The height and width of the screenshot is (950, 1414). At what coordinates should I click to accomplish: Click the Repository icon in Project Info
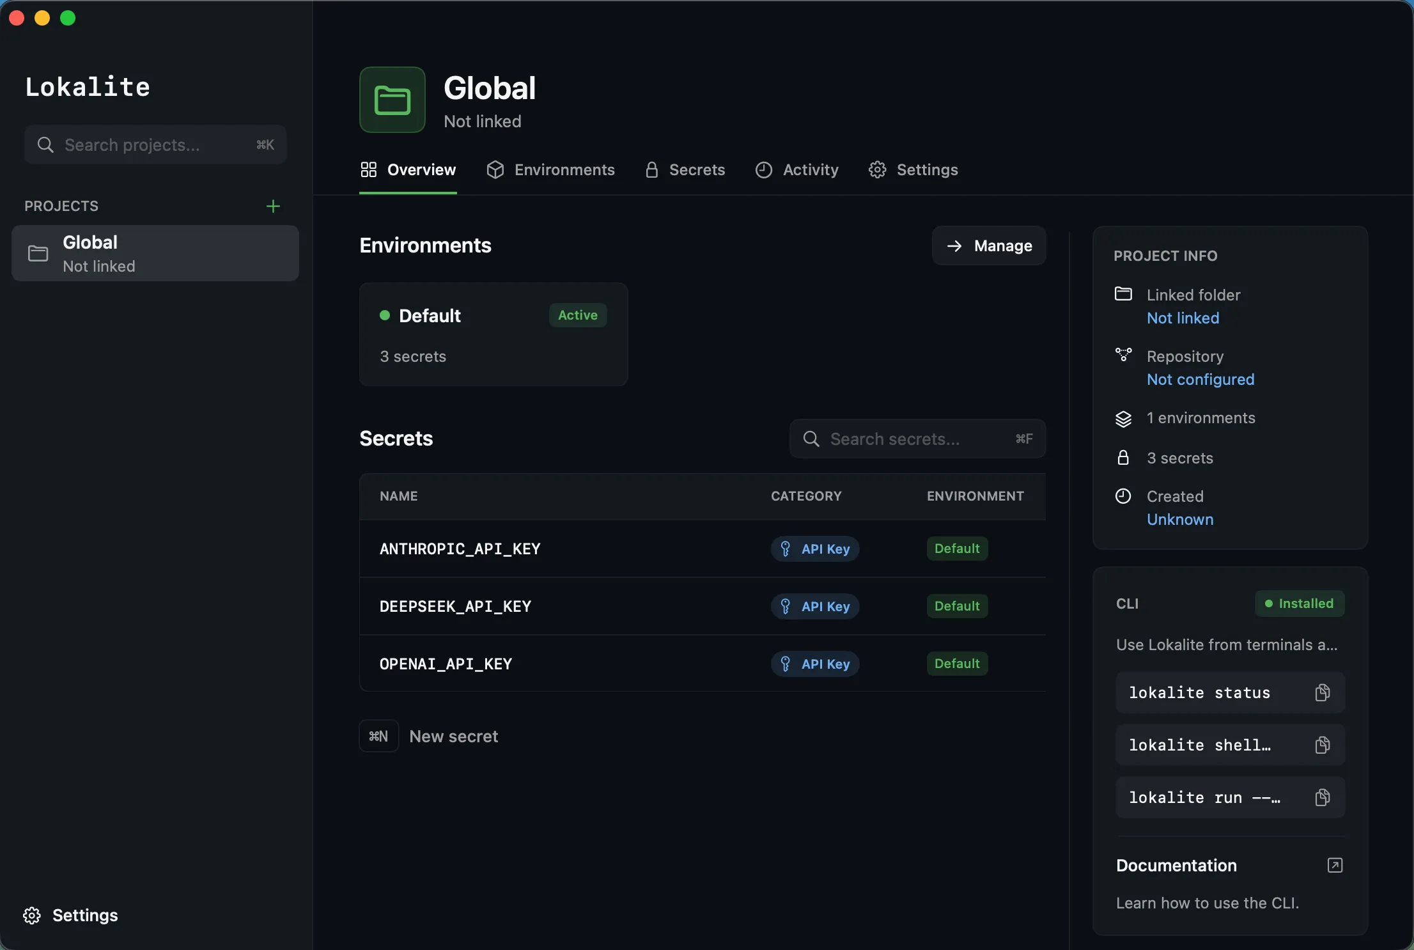click(1123, 355)
